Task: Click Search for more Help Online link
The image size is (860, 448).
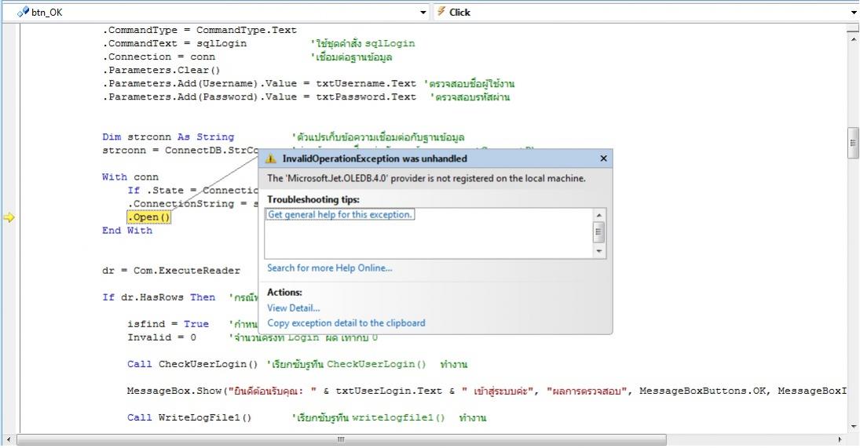Action: pyautogui.click(x=329, y=268)
